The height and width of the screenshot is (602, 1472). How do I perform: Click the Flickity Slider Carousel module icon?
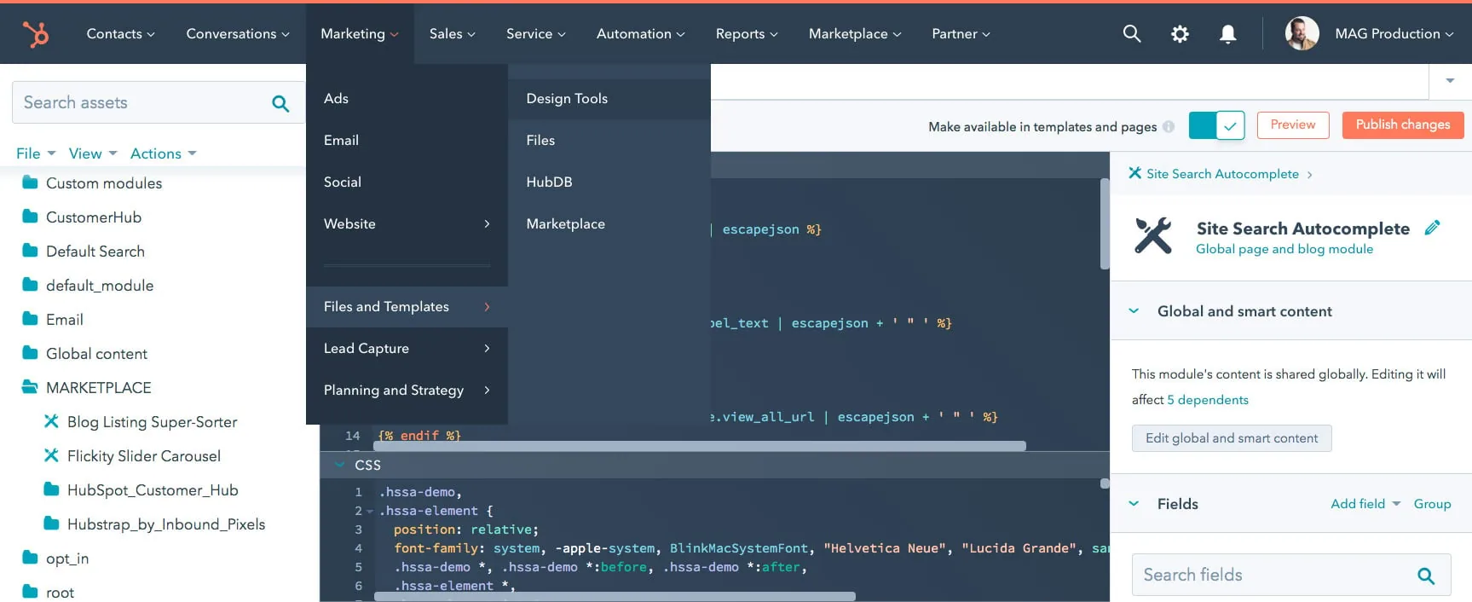coord(51,455)
